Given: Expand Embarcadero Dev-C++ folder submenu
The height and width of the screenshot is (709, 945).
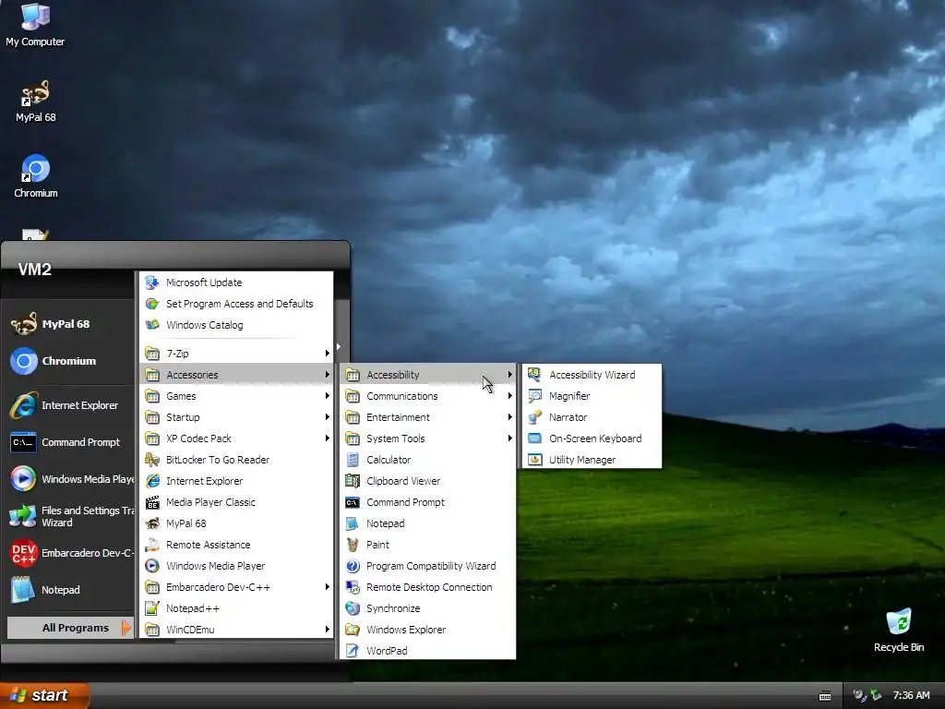Looking at the screenshot, I should tap(236, 586).
